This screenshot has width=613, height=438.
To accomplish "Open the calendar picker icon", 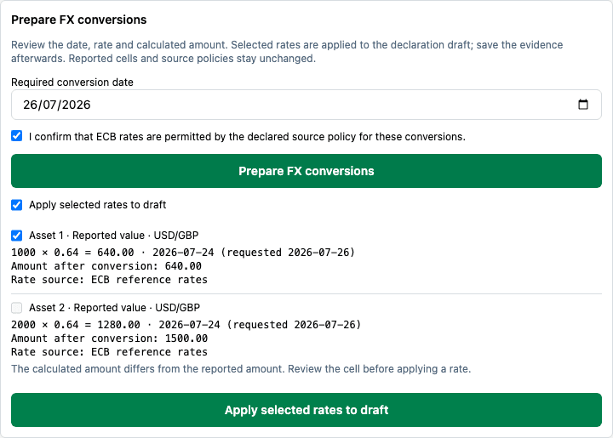I will 583,105.
